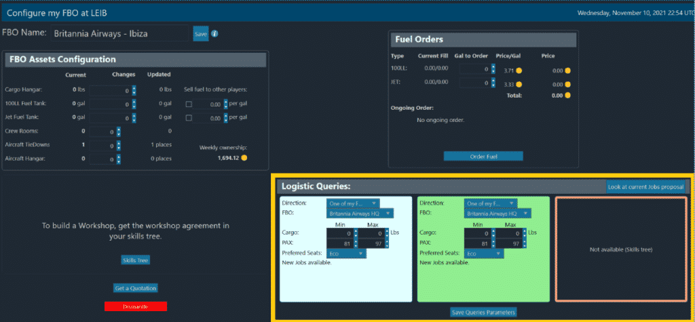Click Jet Fuel Tank stepper arrows
The image size is (695, 322).
click(134, 118)
